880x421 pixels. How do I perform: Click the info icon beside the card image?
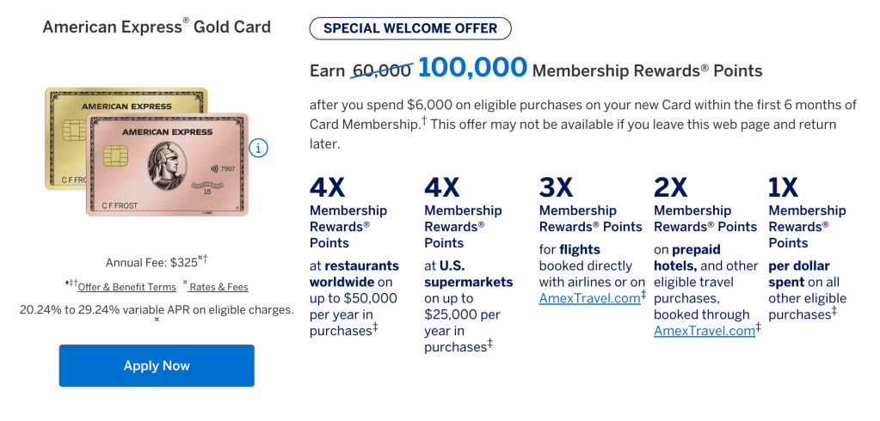coord(258,149)
